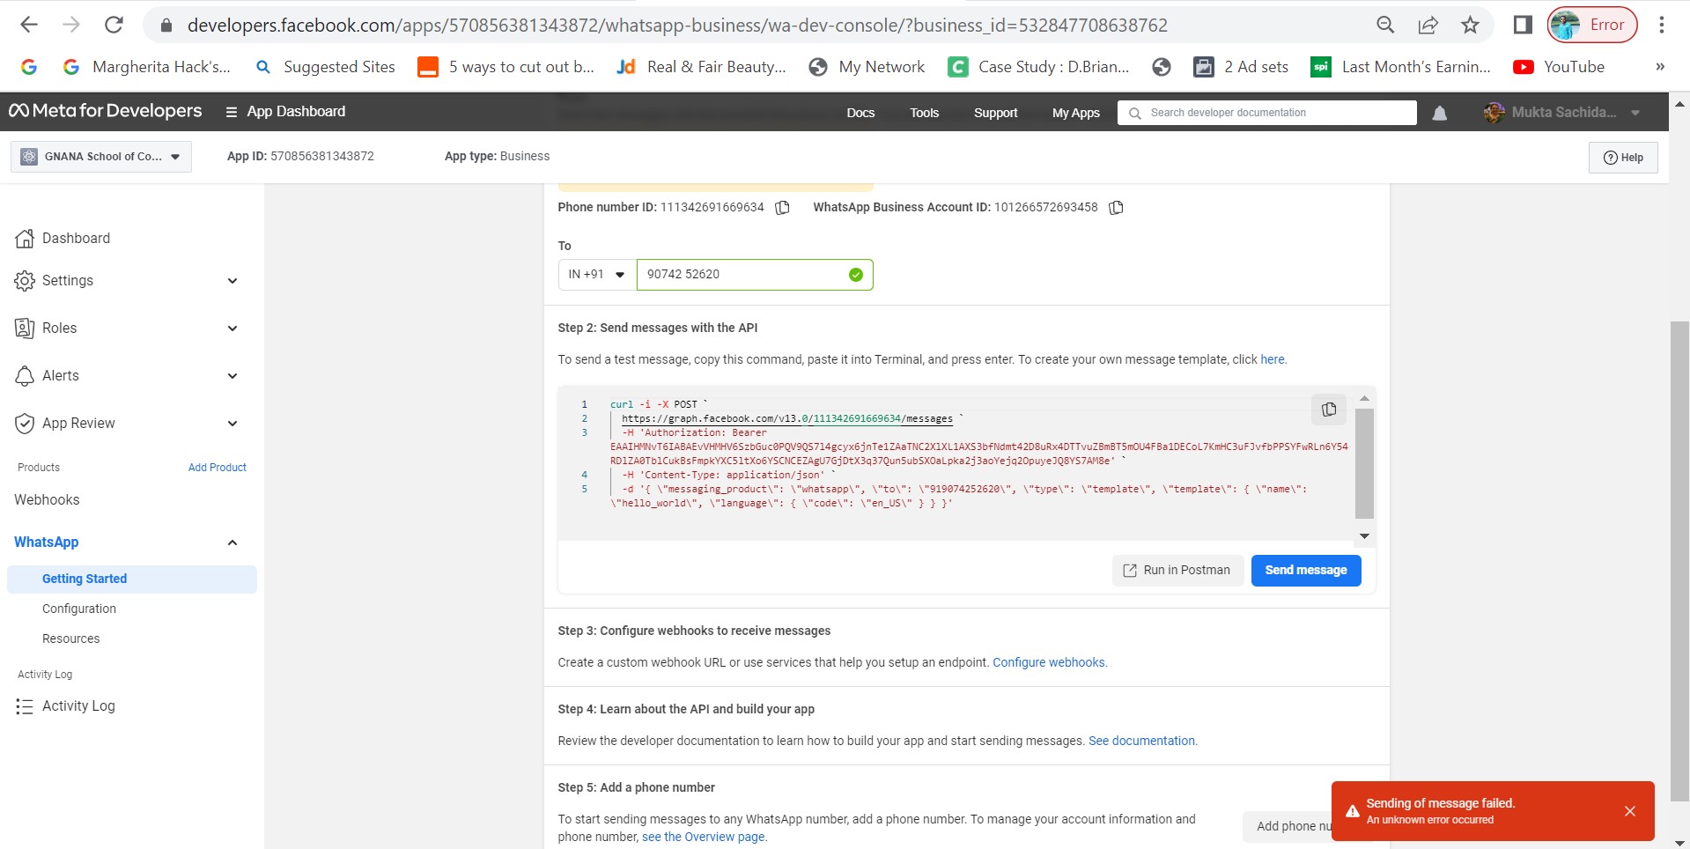
Task: Open the IN +91 country code dropdown
Action: tap(597, 275)
